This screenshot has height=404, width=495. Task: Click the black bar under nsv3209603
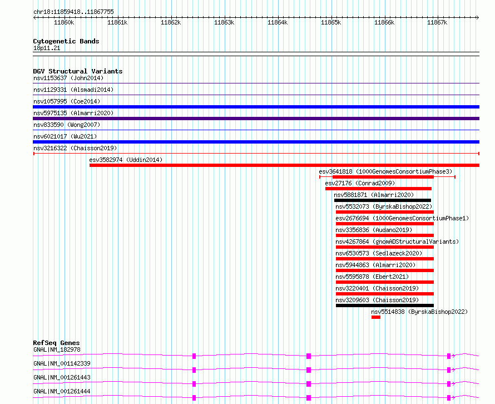[385, 306]
